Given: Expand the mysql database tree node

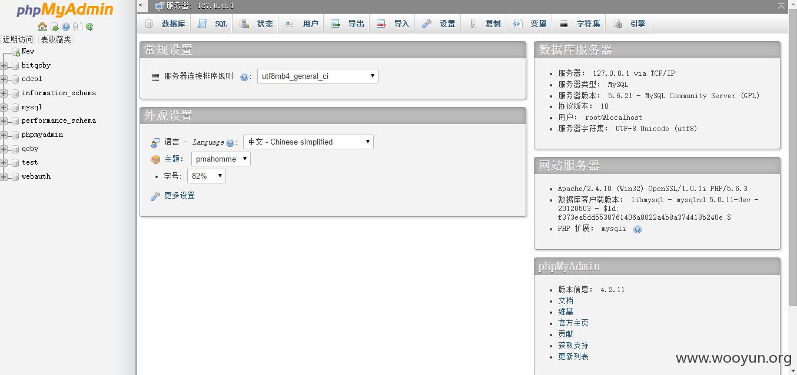Looking at the screenshot, I should click(4, 107).
